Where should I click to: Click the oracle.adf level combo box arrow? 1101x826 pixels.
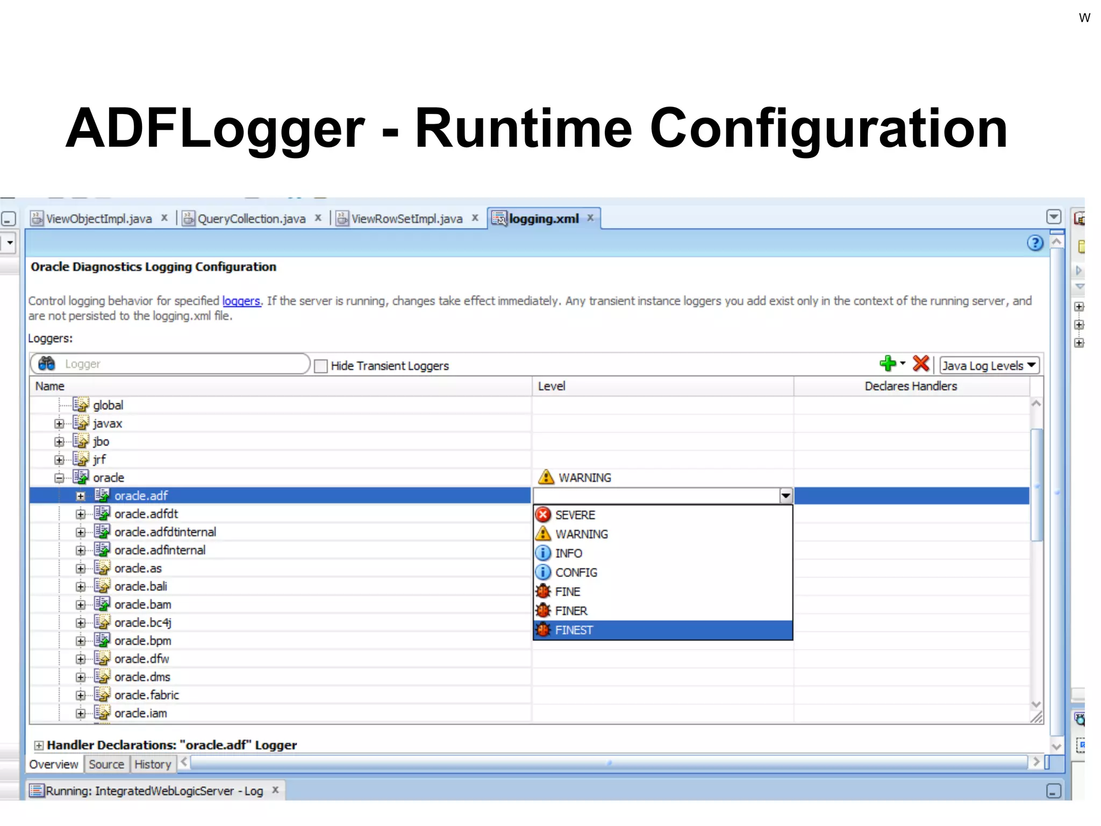785,496
